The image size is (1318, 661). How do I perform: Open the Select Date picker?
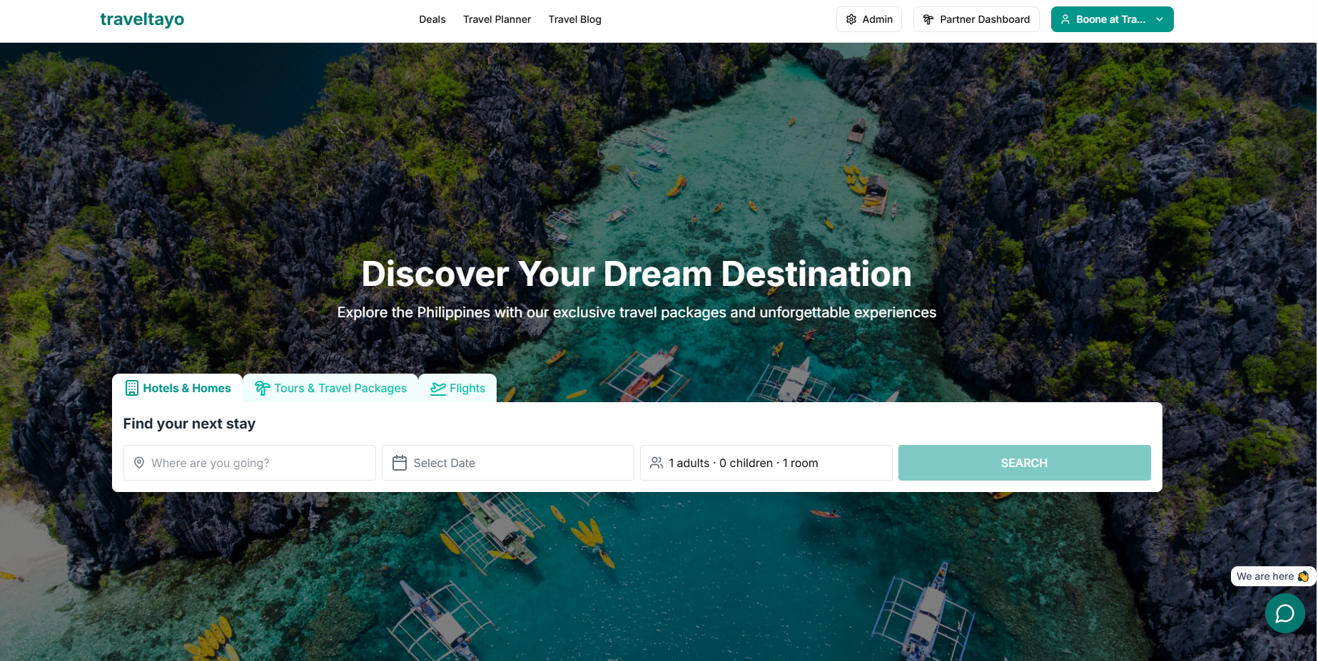tap(508, 463)
